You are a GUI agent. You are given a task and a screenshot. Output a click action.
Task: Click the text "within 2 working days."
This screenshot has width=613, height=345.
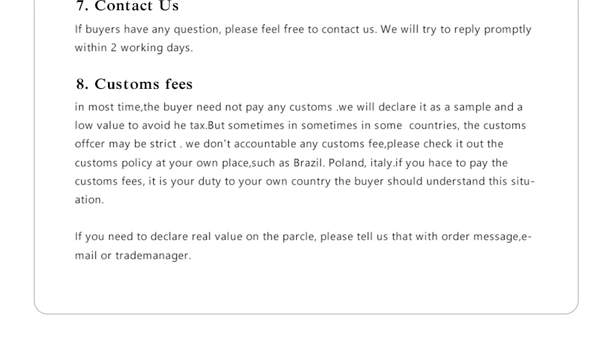pos(133,48)
